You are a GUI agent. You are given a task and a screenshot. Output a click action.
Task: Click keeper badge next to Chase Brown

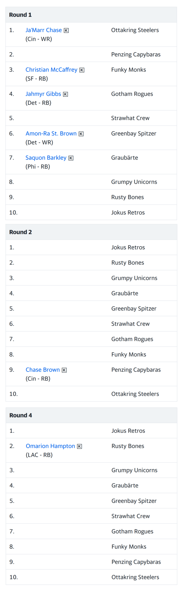coord(64,370)
